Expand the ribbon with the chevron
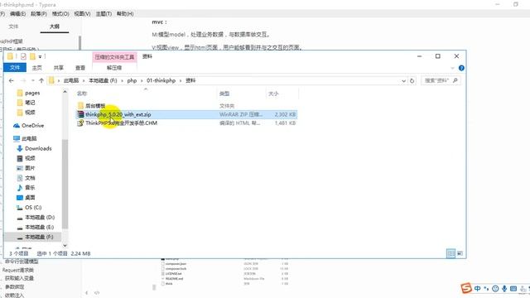The height and width of the screenshot is (298, 530). [x=452, y=68]
